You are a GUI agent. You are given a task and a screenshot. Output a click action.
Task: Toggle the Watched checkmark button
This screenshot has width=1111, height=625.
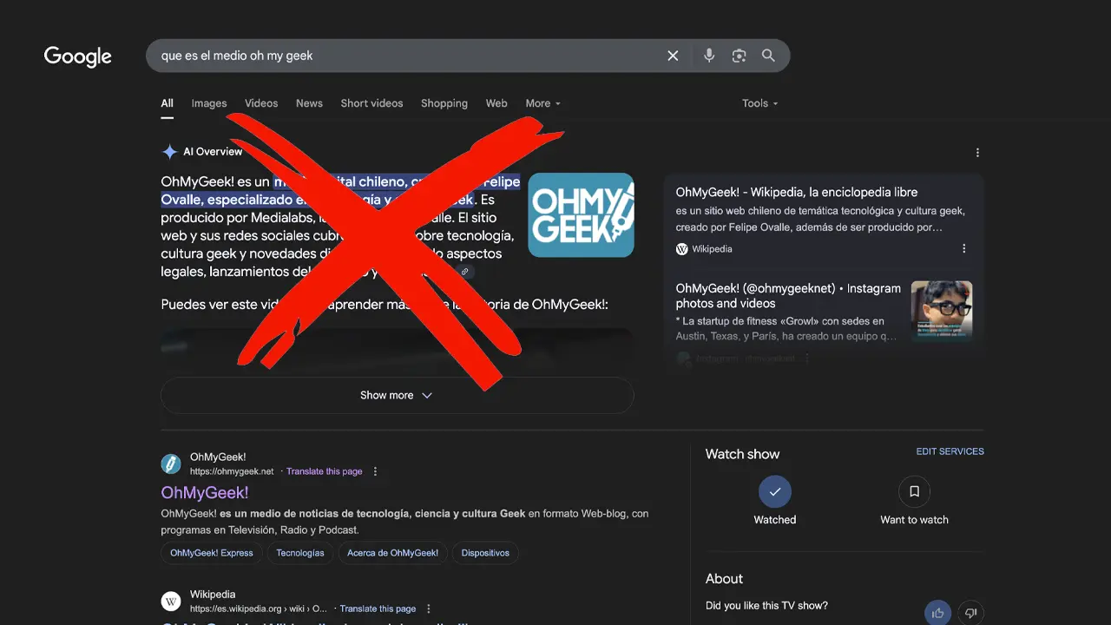[774, 491]
